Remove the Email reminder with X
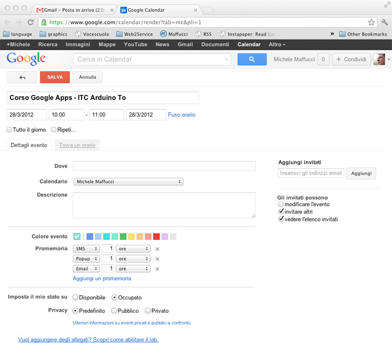Image resolution: width=392 pixels, height=349 pixels. pos(157,269)
